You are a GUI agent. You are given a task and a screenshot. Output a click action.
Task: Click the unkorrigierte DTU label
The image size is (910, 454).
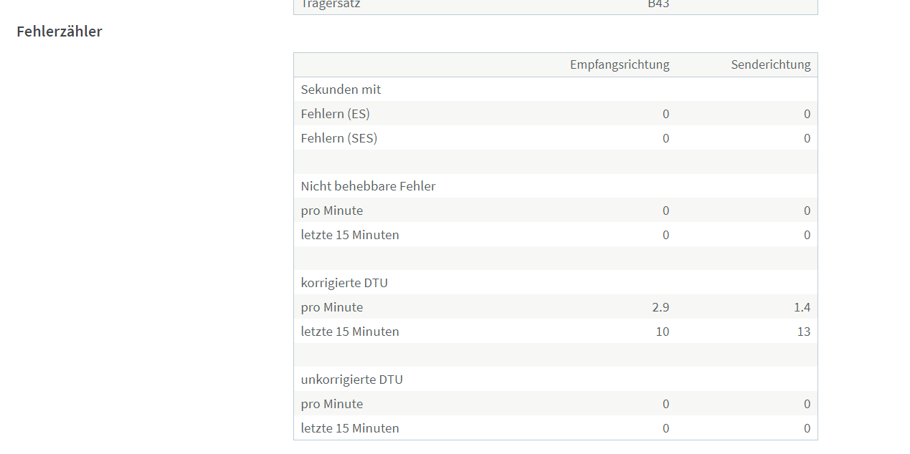point(351,380)
